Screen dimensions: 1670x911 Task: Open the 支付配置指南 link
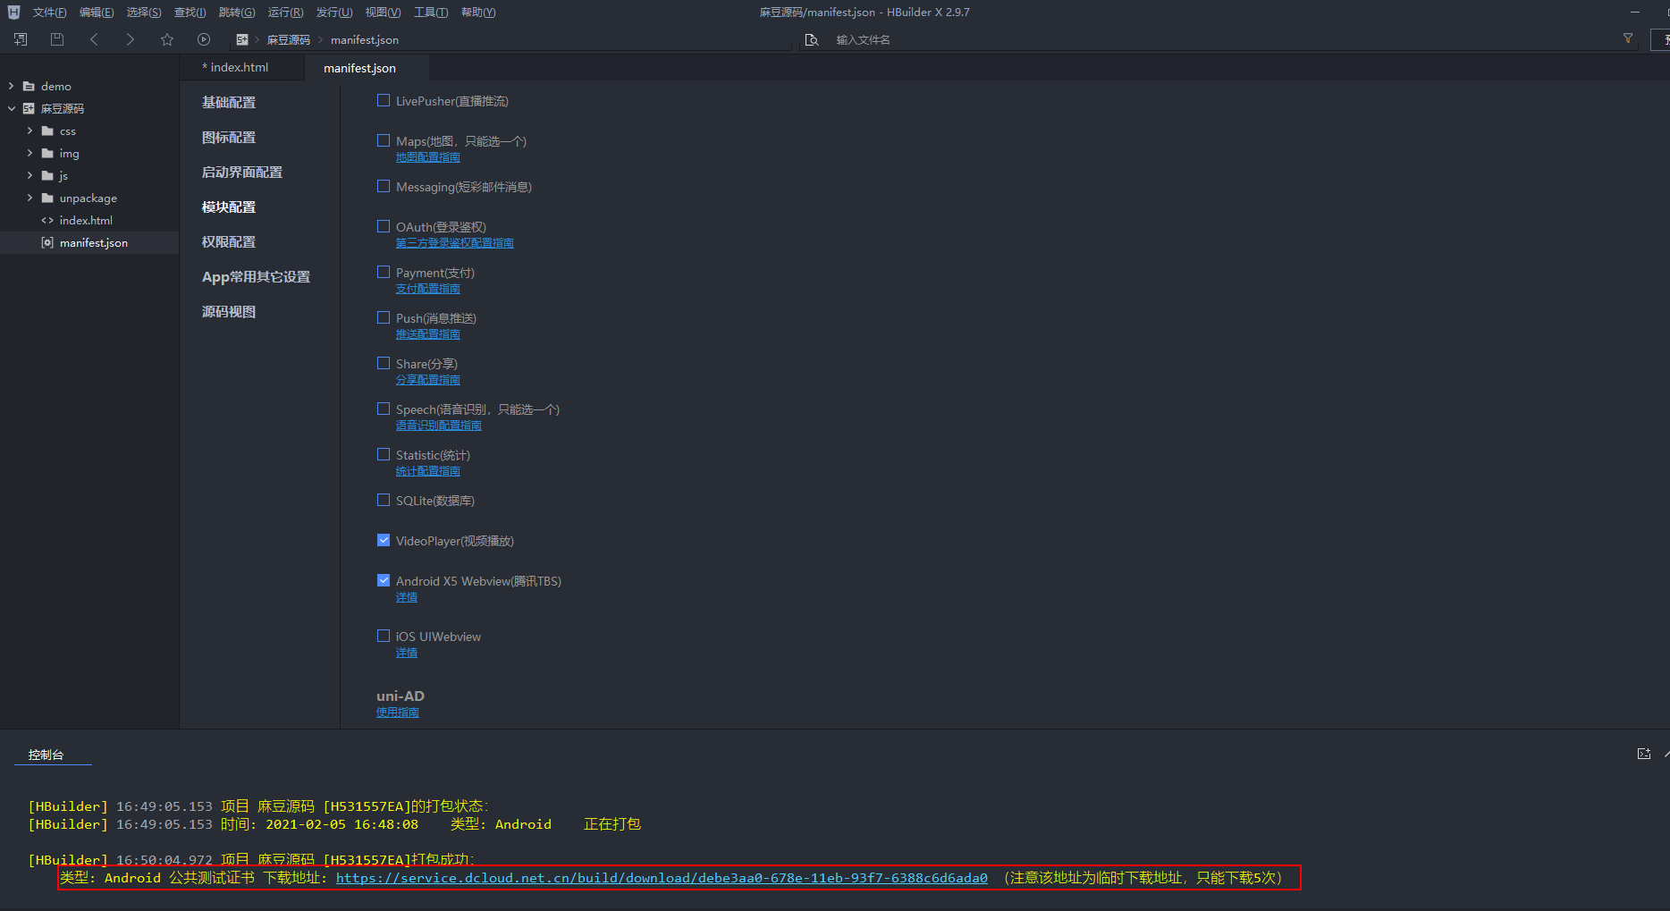pyautogui.click(x=428, y=289)
